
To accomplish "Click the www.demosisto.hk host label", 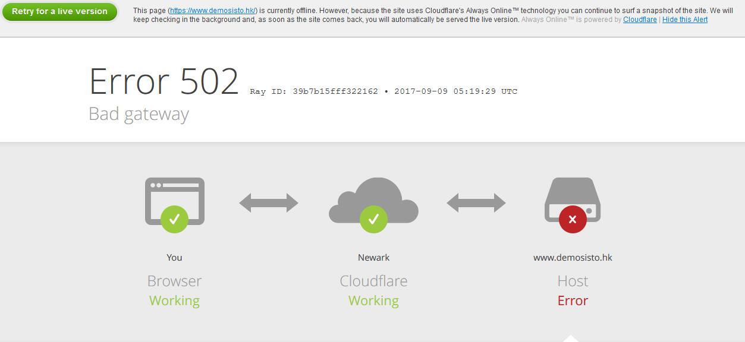I will tap(573, 257).
